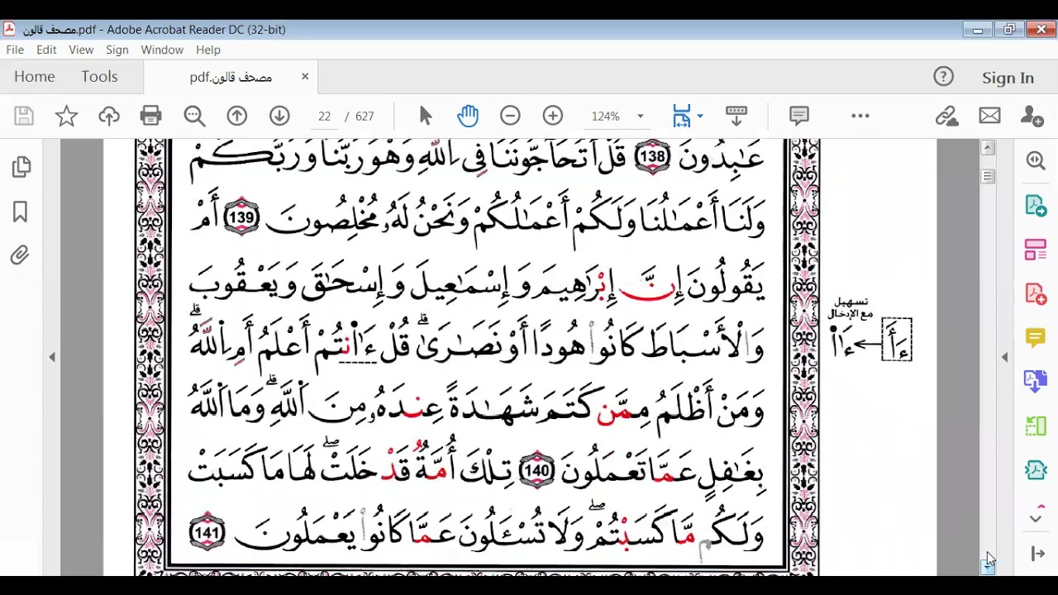
Task: Open page thumbnails panel
Action: 21,167
